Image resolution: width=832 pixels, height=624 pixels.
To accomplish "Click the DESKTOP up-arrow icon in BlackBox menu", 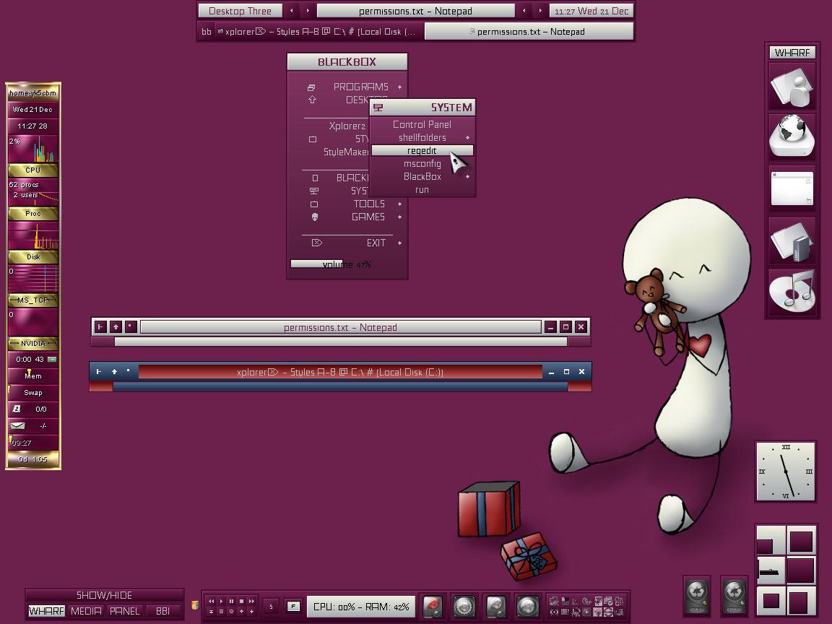I will [x=313, y=100].
